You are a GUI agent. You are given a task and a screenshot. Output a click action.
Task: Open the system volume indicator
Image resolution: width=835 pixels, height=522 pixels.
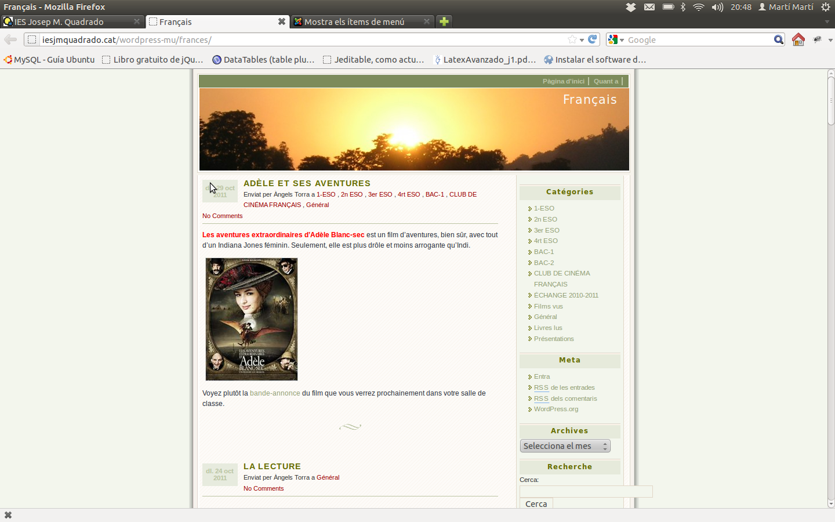click(717, 7)
